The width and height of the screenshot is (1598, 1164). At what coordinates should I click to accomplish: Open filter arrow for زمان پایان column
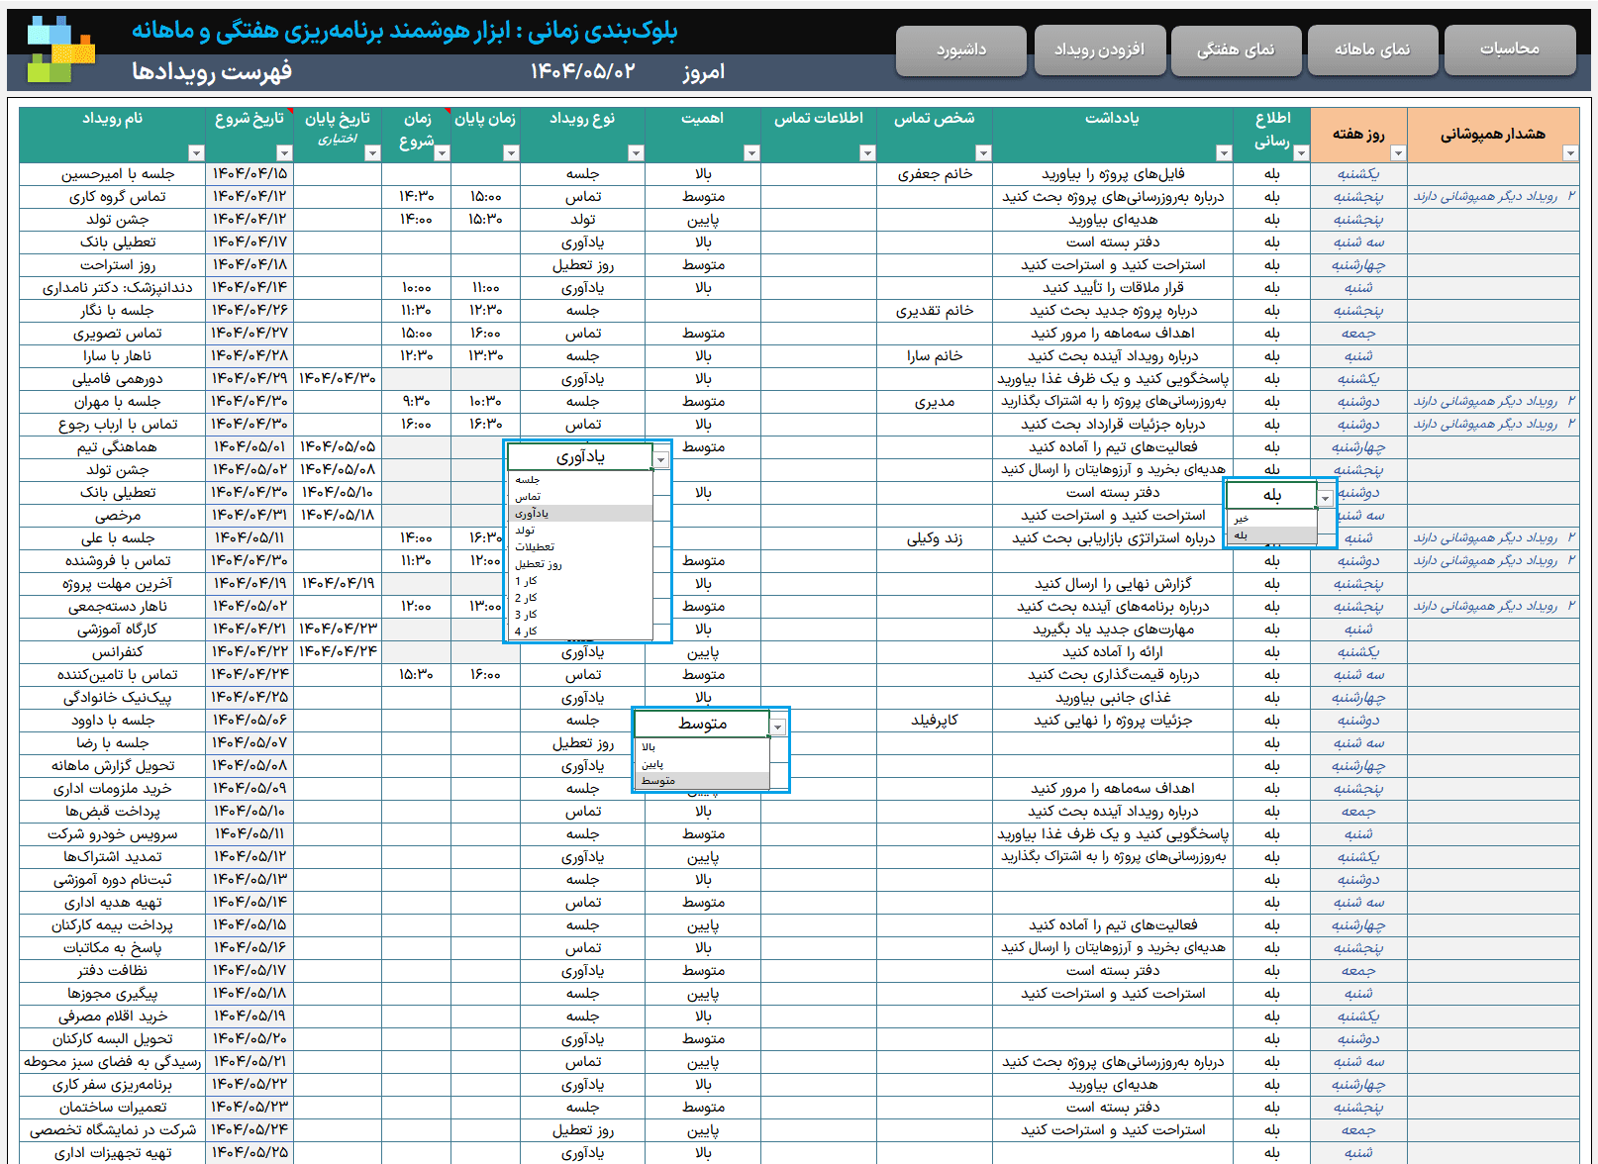click(511, 152)
